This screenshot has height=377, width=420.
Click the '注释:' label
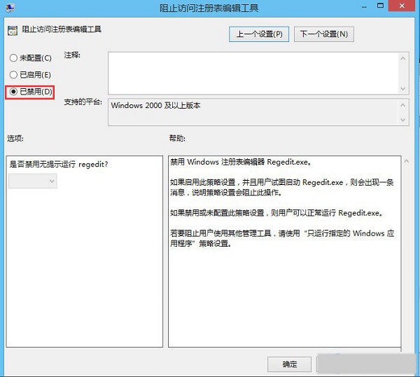coord(72,55)
